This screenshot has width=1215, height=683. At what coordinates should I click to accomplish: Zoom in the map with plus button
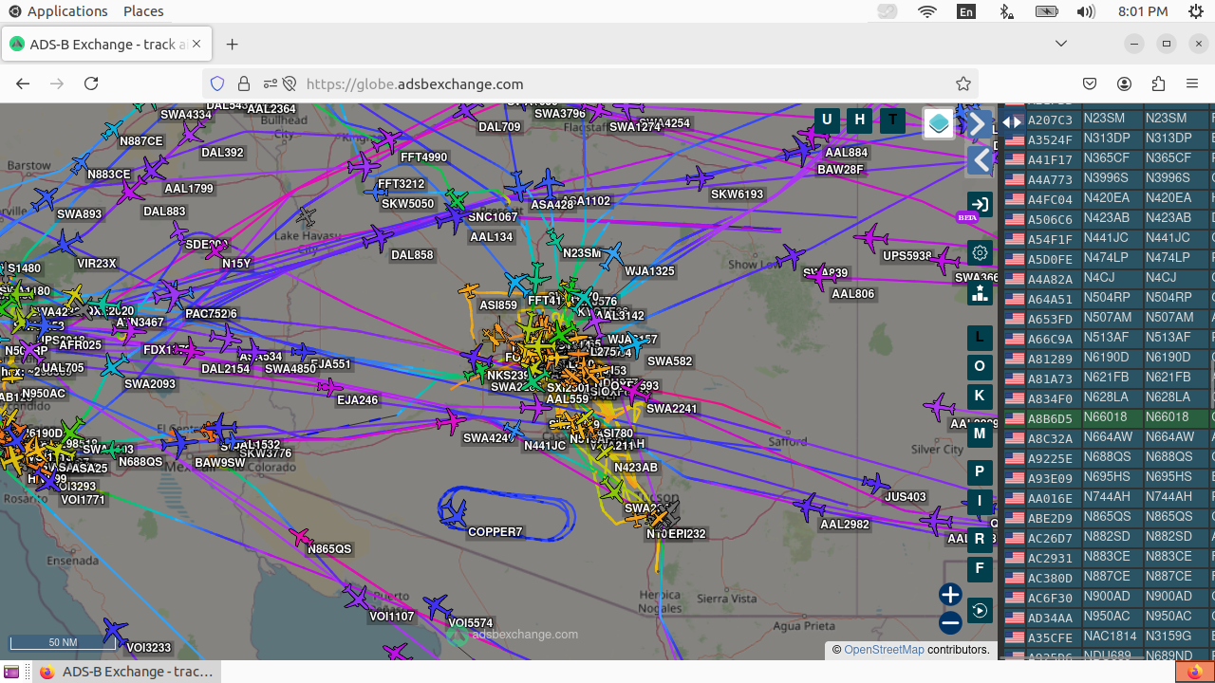click(x=950, y=595)
